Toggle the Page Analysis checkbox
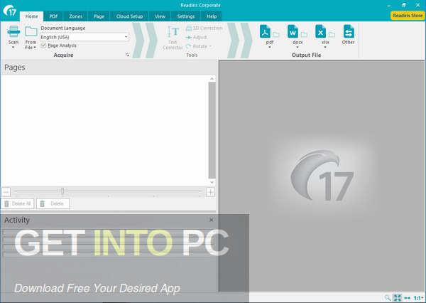Viewport: 426px width, 303px height. [x=43, y=46]
